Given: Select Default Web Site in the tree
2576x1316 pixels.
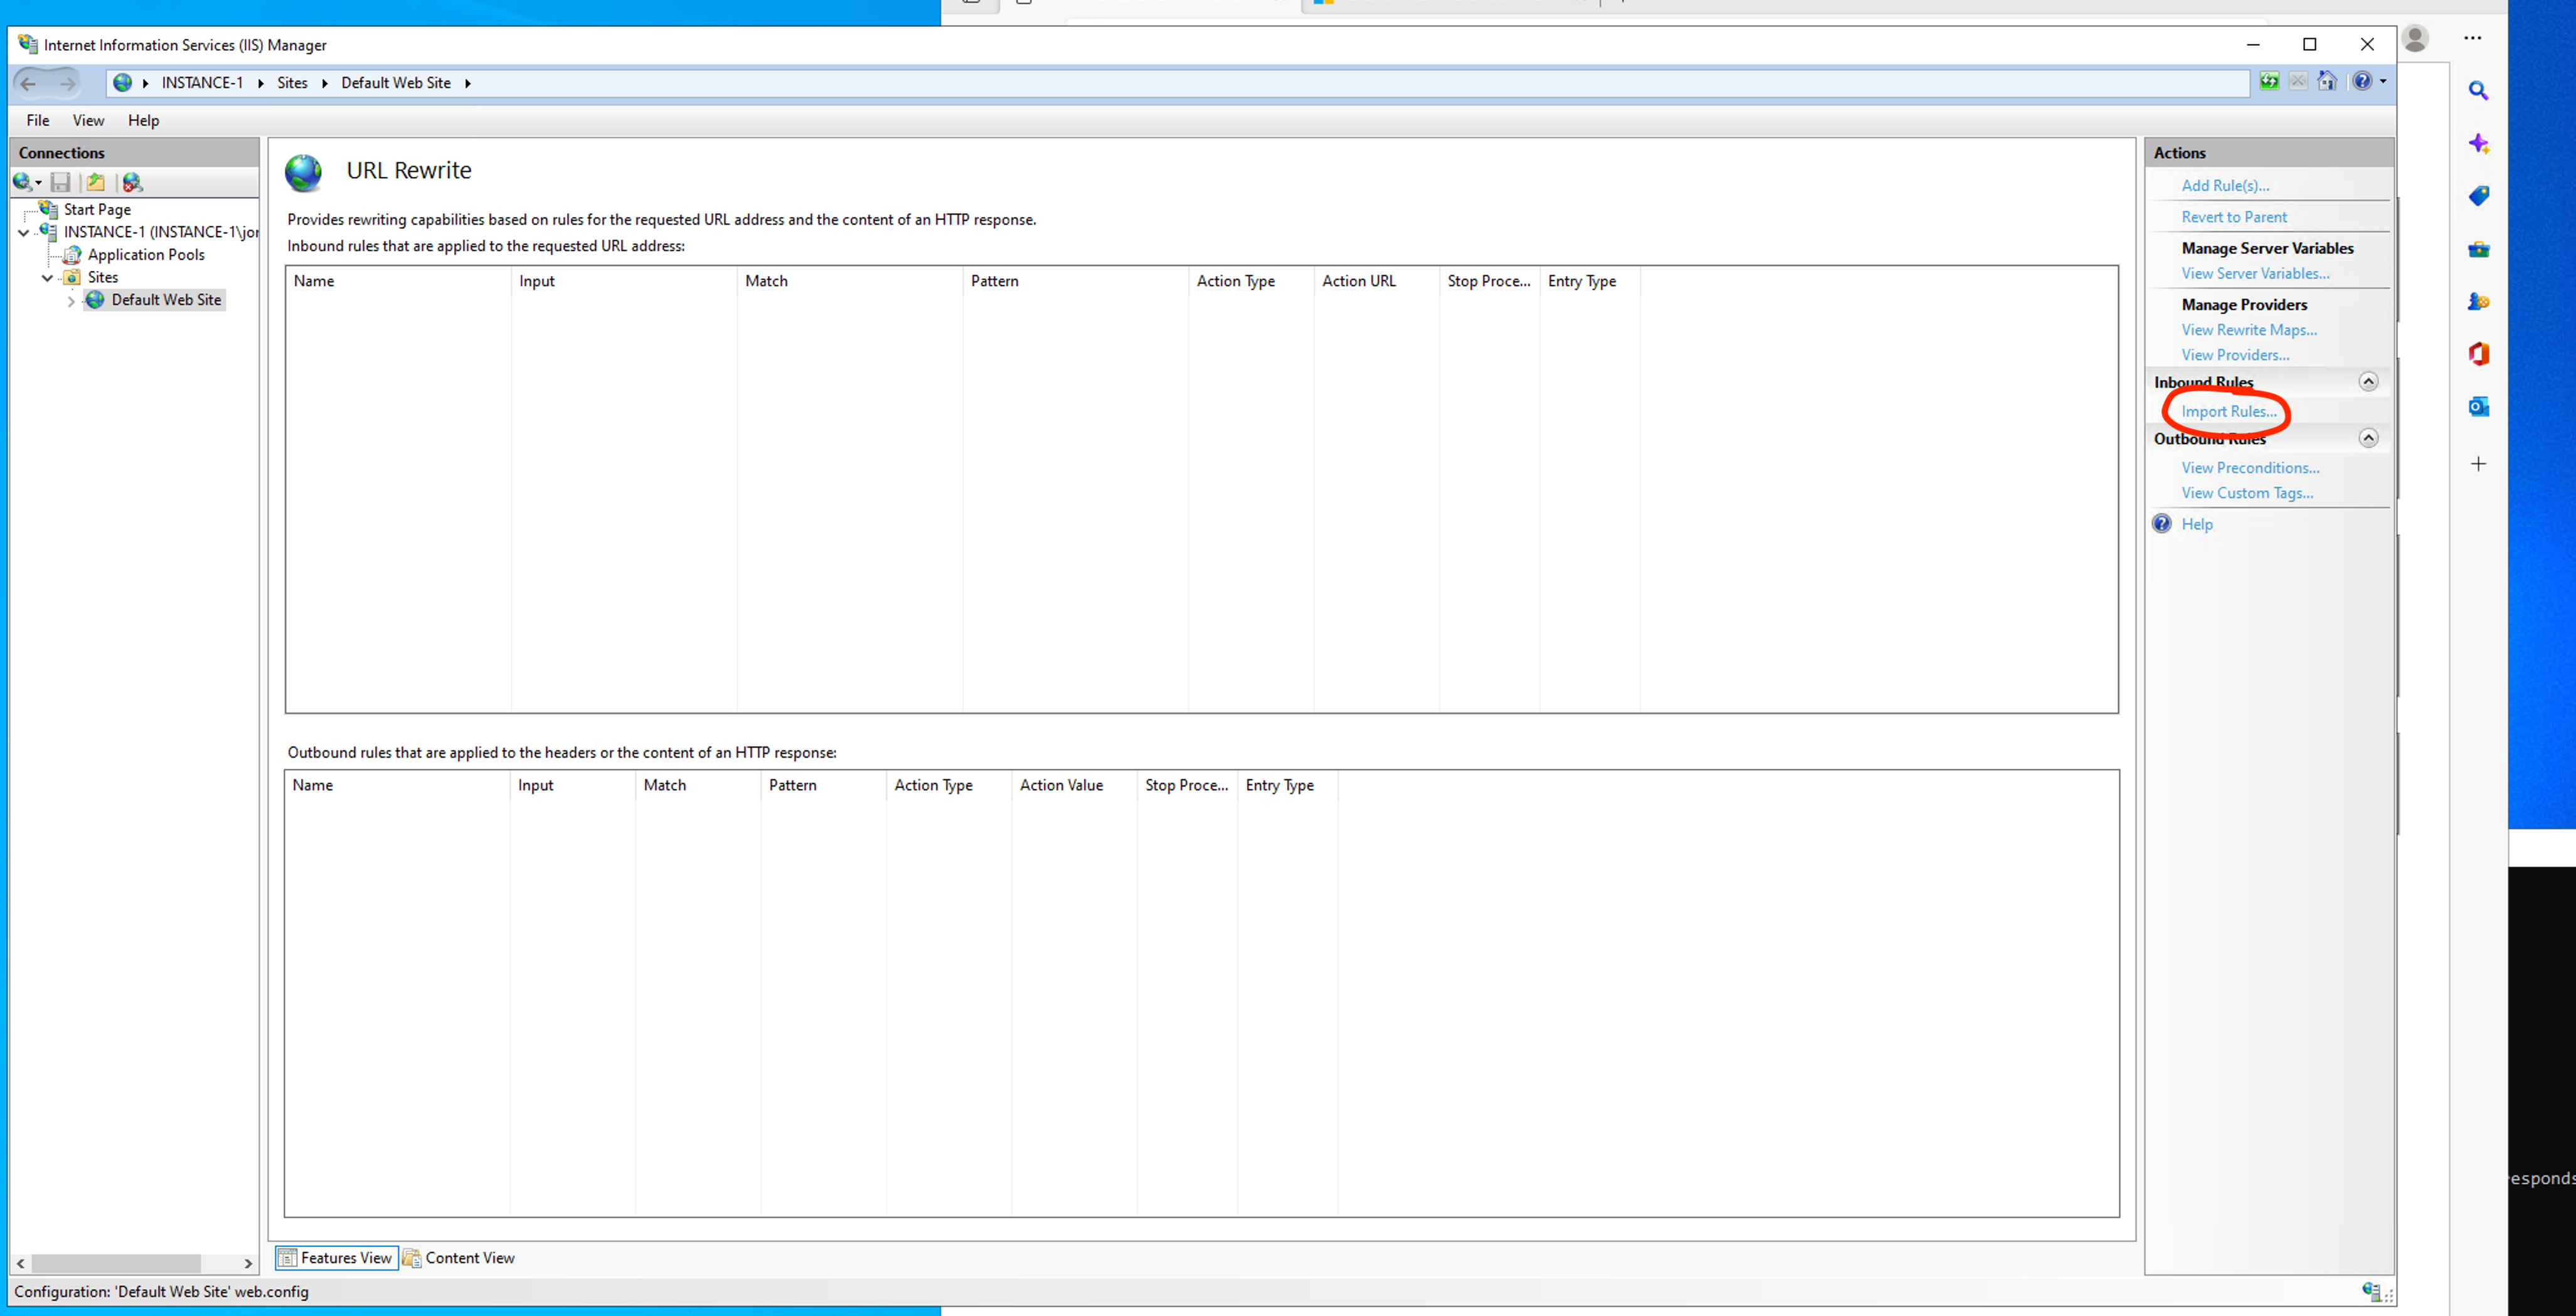Looking at the screenshot, I should [x=166, y=300].
